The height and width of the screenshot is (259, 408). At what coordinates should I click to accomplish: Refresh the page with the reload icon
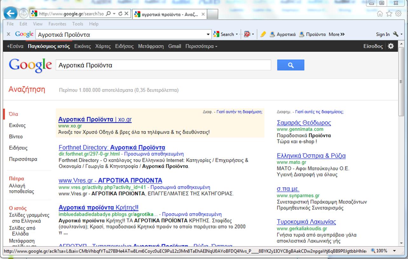(120, 14)
